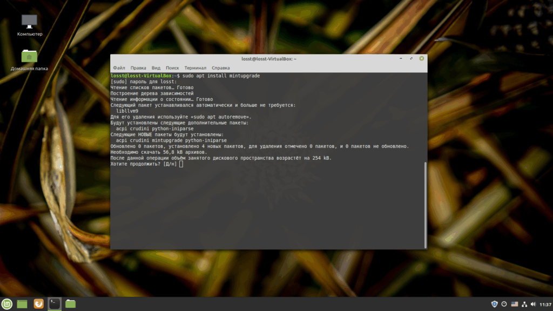This screenshot has width=553, height=311.
Task: Open the Файл menu
Action: tap(119, 67)
